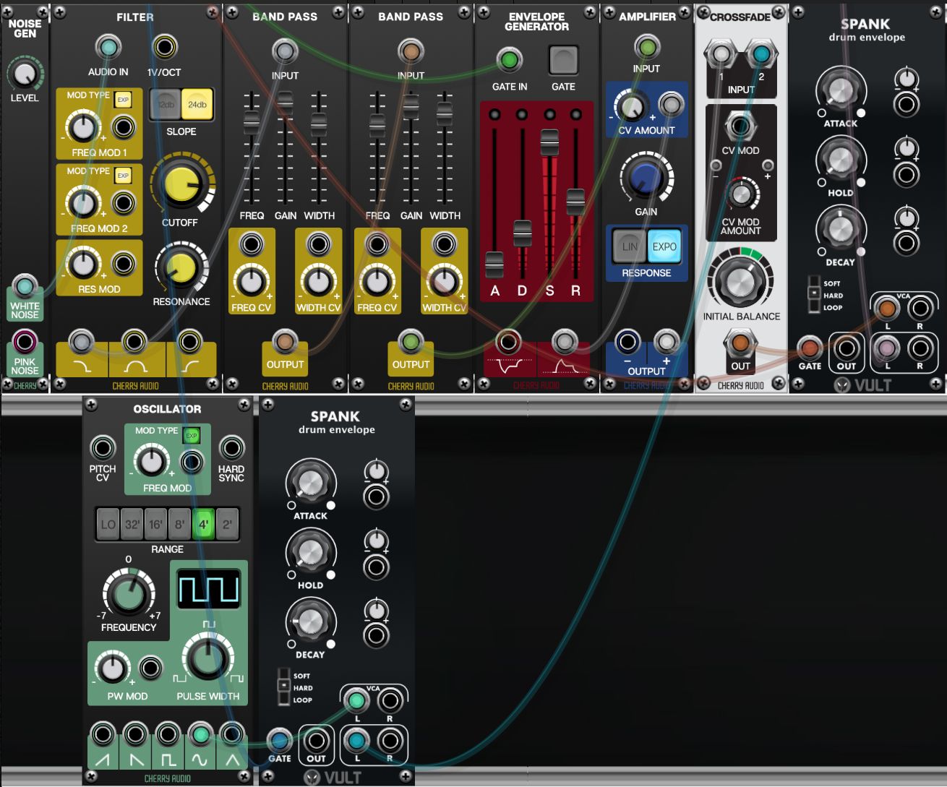Screen dimensions: 947x787
Task: Click the Filter bandpass output jack
Action: point(134,341)
